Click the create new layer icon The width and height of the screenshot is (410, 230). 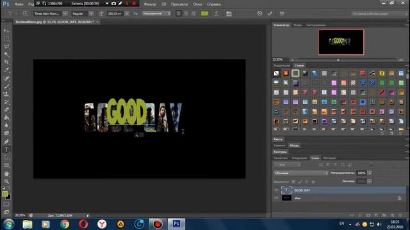click(392, 215)
